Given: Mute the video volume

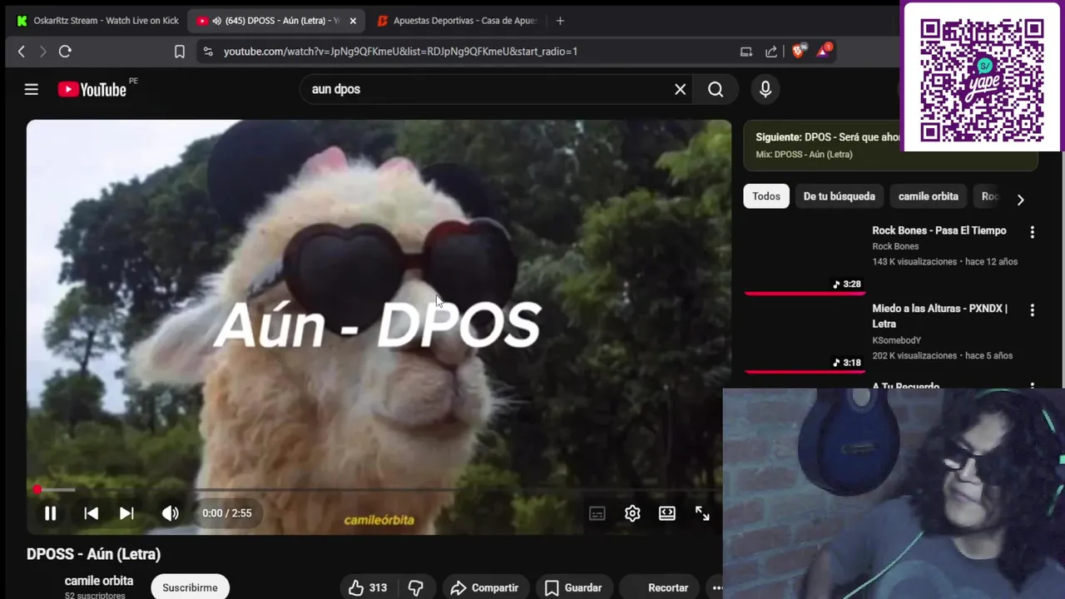Looking at the screenshot, I should [x=171, y=513].
